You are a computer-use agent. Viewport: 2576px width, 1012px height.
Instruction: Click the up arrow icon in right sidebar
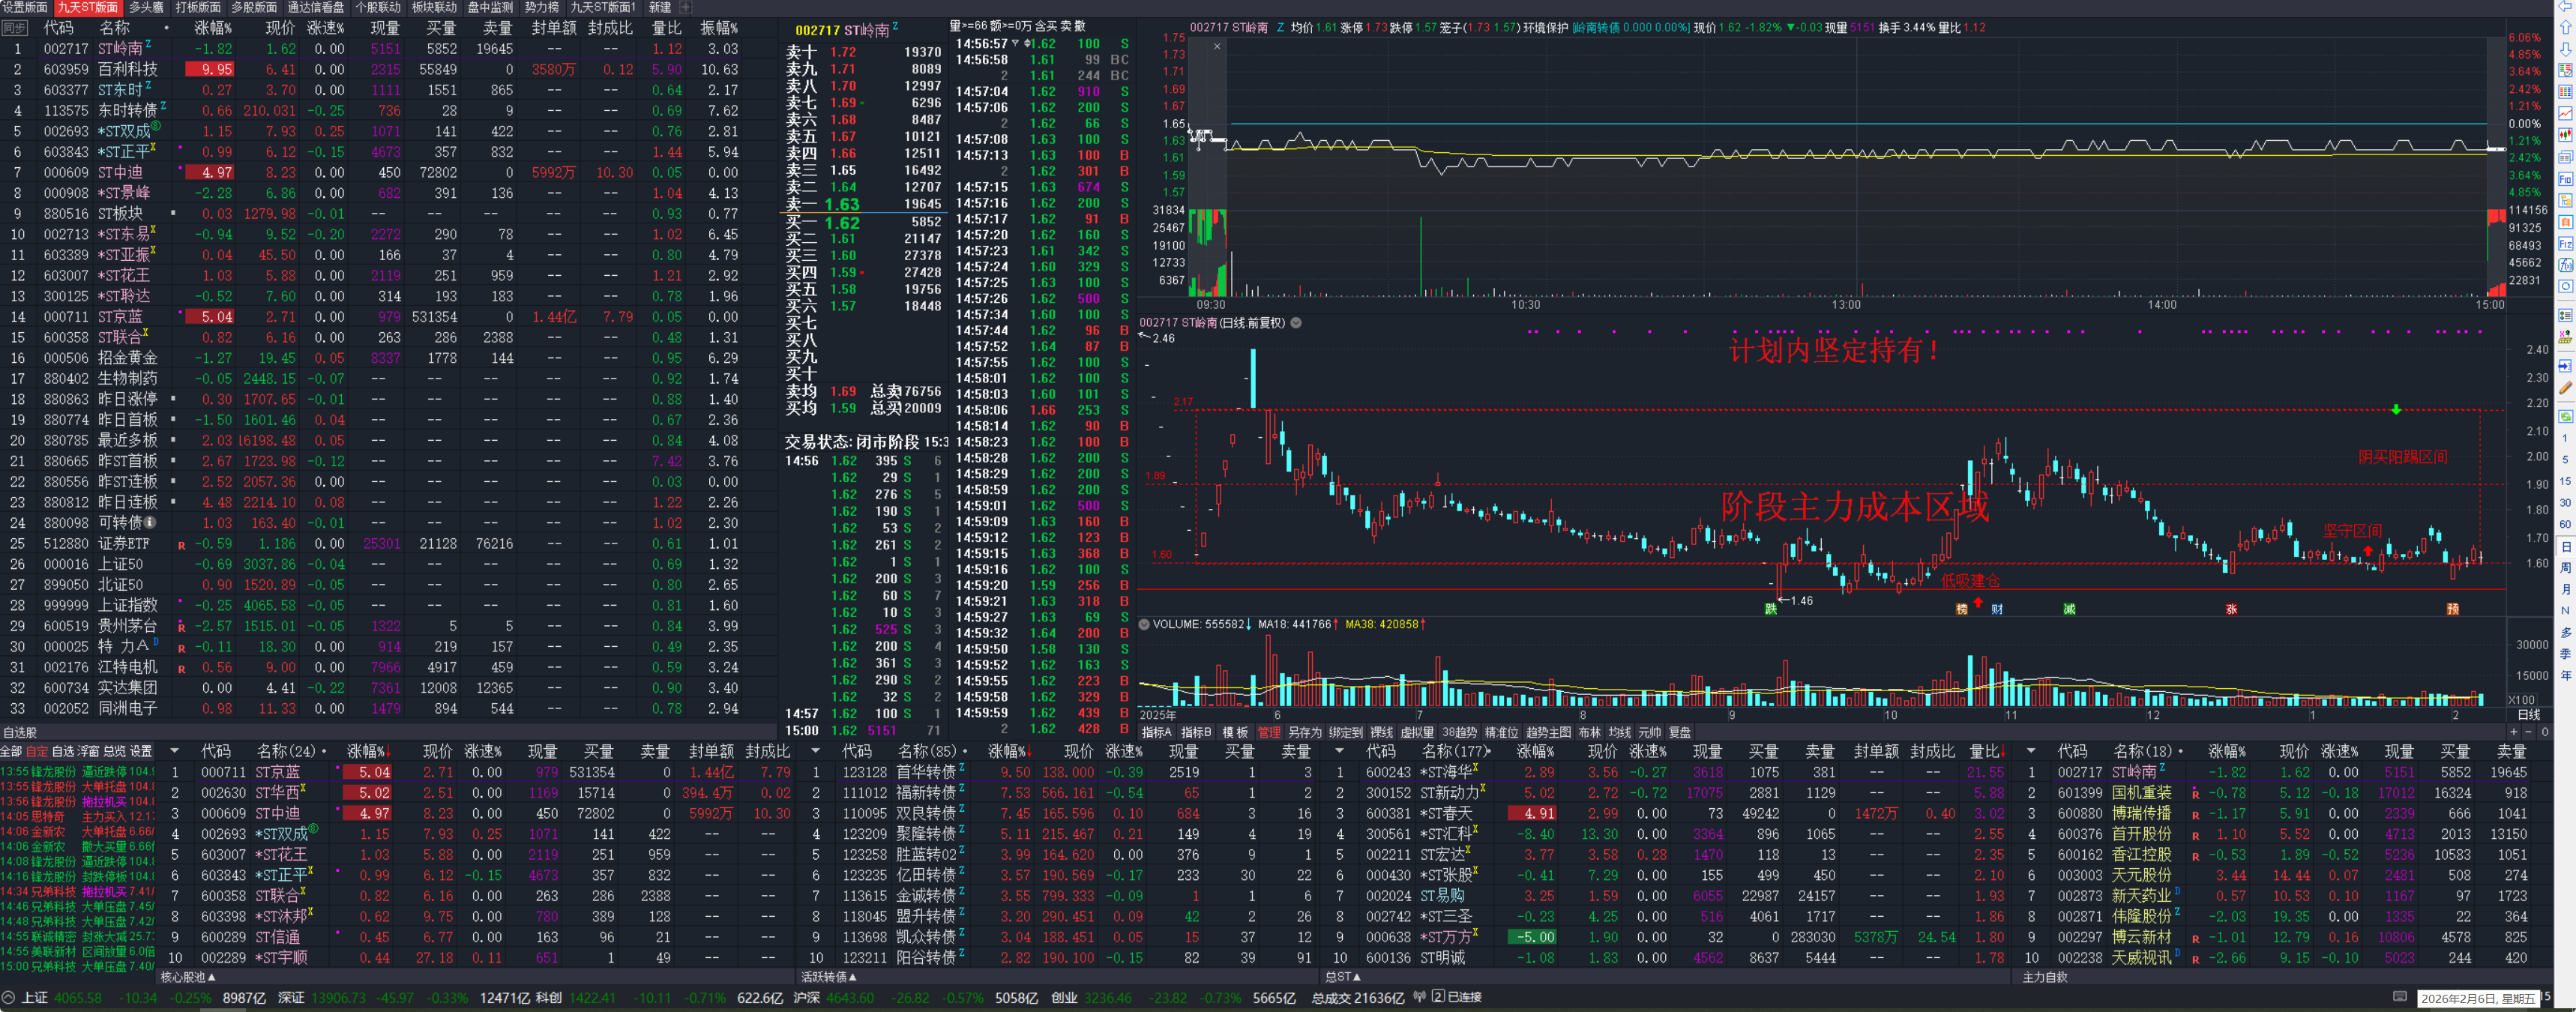click(2565, 27)
